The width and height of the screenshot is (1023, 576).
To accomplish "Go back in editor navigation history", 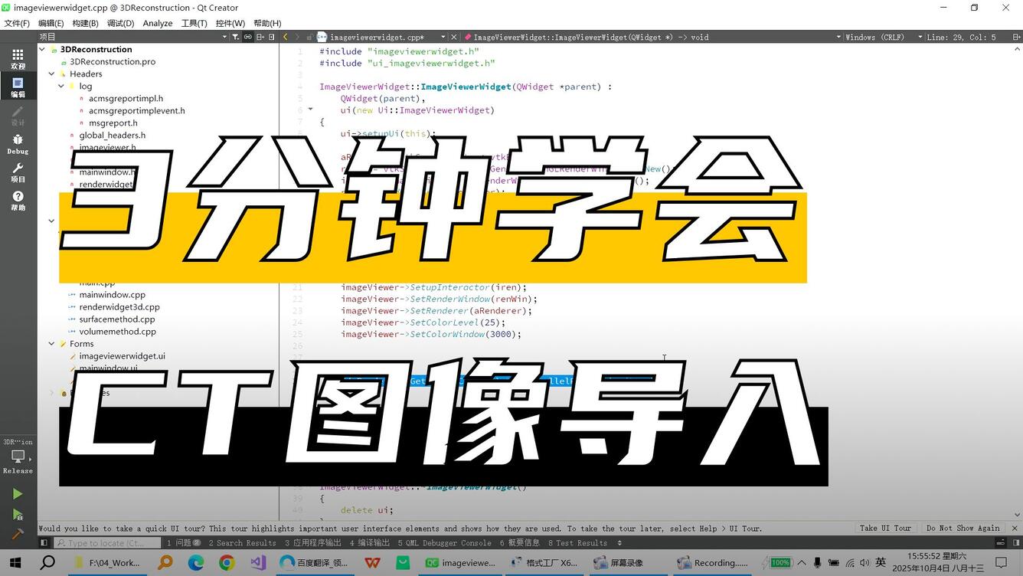I will tap(286, 37).
